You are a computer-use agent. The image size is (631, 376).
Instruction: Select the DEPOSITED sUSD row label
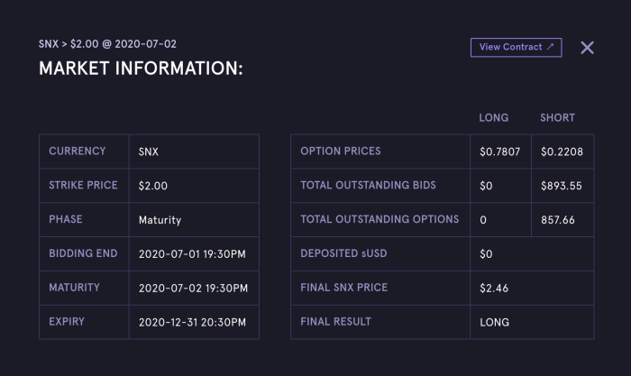click(x=343, y=253)
